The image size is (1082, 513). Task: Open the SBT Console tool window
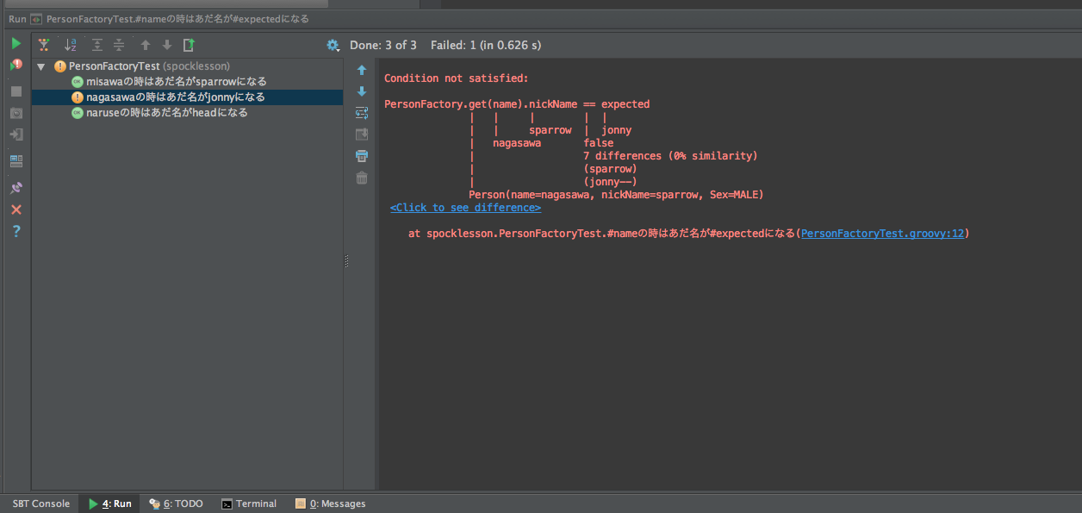tap(40, 504)
